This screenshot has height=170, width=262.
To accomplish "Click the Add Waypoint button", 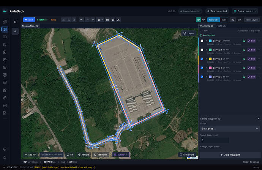I will click(230, 155).
